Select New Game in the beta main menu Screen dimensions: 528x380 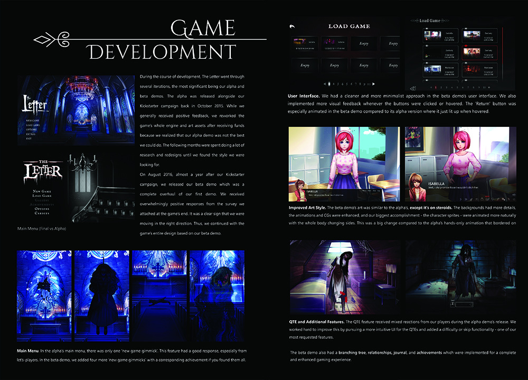[x=42, y=191]
